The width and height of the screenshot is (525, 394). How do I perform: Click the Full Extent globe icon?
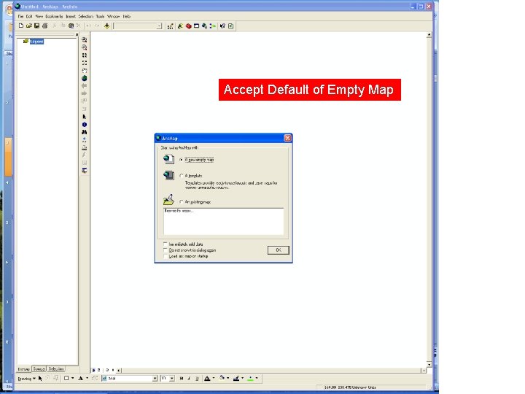[x=85, y=78]
